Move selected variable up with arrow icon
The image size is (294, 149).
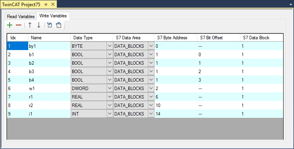pos(30,25)
